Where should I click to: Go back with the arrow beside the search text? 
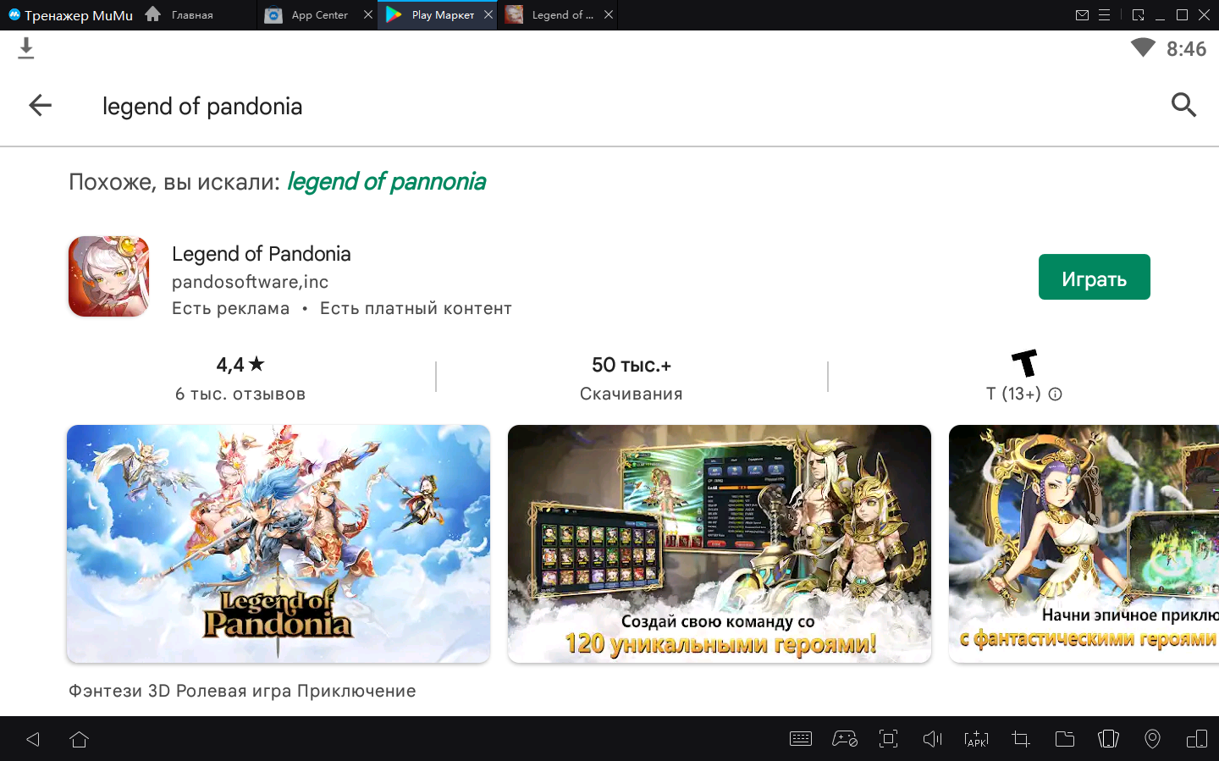point(40,105)
